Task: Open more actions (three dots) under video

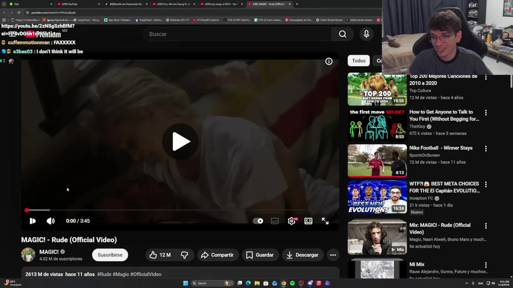Action: [x=333, y=255]
